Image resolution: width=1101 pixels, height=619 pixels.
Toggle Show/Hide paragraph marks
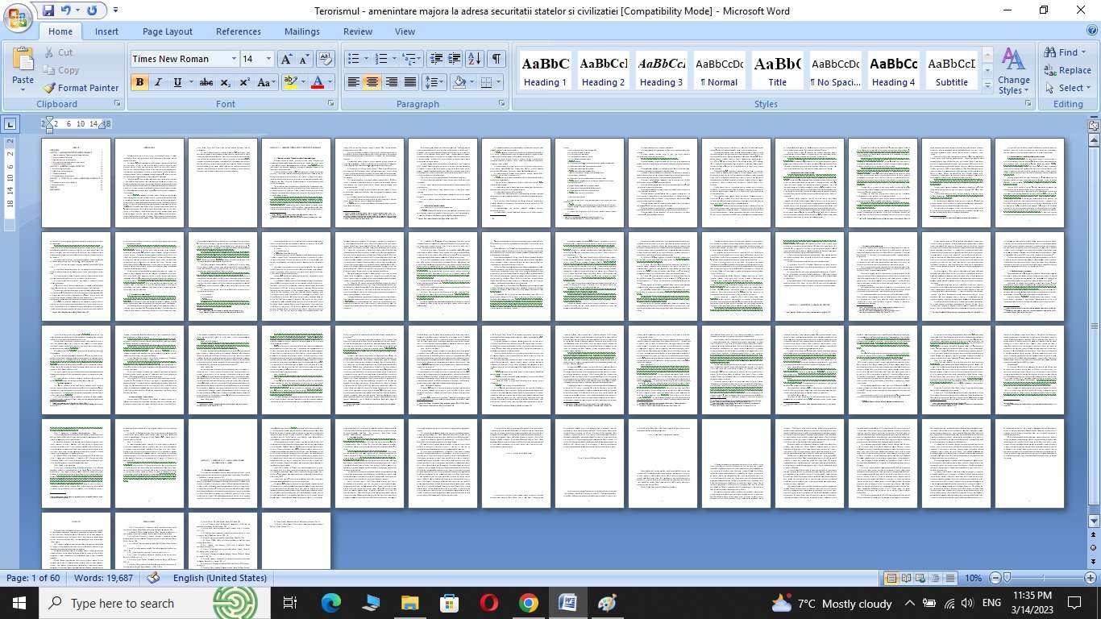click(496, 59)
